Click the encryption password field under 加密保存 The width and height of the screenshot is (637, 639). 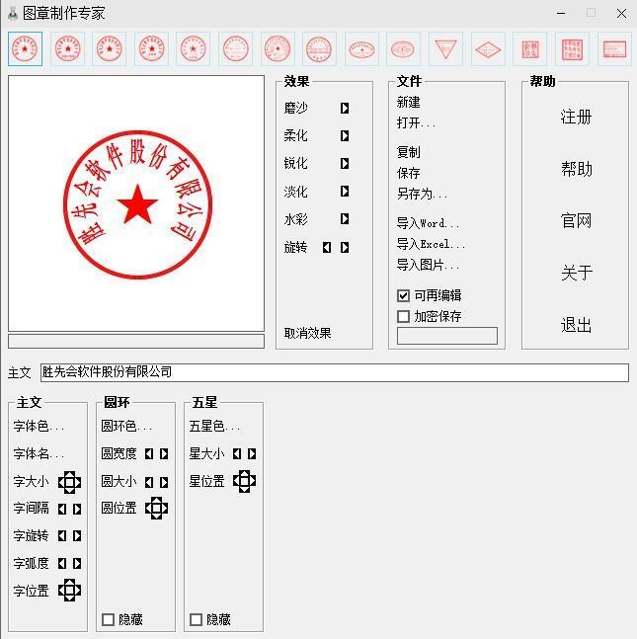[x=447, y=336]
